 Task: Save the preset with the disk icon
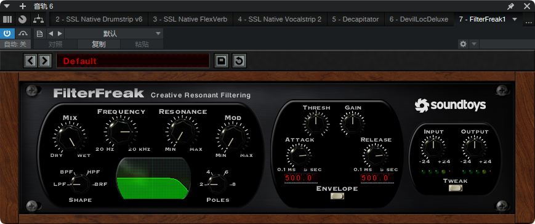222,61
